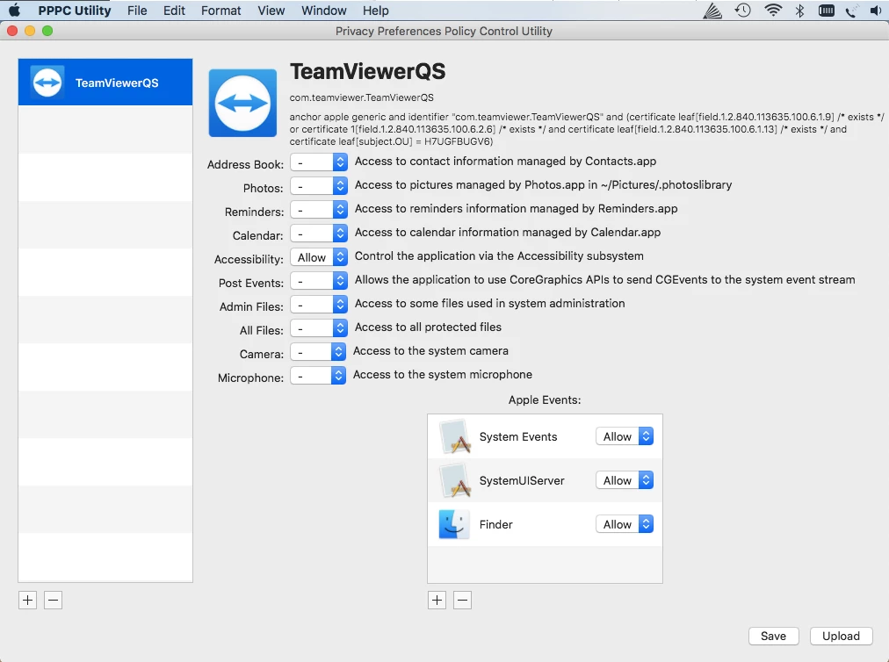
Task: Change the SystemUIServer Allow dropdown
Action: point(625,480)
